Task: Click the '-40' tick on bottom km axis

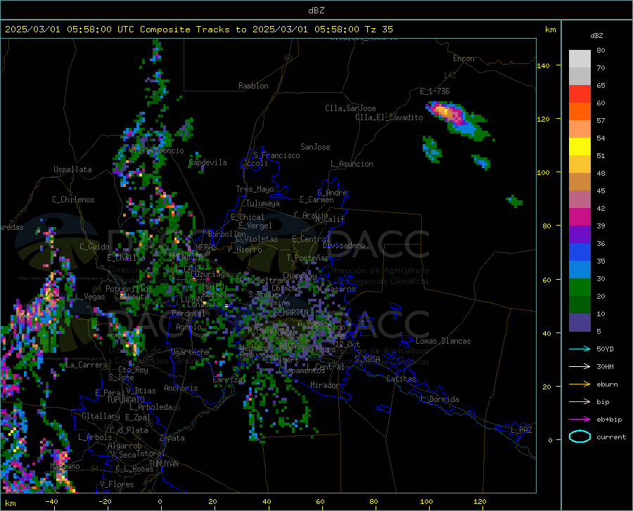Action: (x=51, y=501)
